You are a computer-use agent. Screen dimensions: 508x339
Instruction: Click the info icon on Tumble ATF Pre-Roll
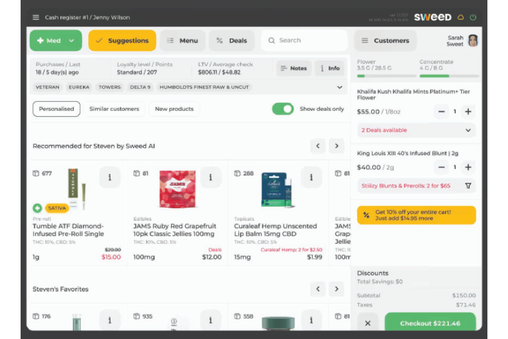(110, 177)
